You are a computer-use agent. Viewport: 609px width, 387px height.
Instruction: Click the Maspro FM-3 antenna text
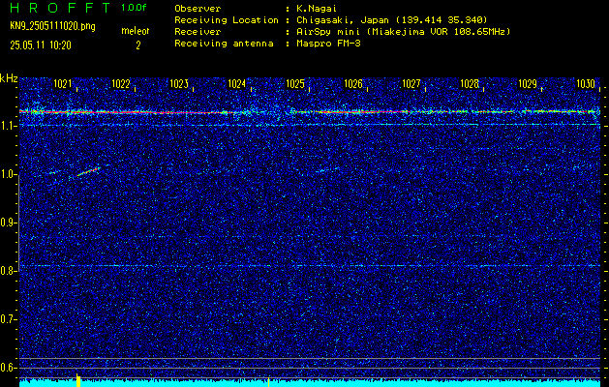tap(328, 44)
